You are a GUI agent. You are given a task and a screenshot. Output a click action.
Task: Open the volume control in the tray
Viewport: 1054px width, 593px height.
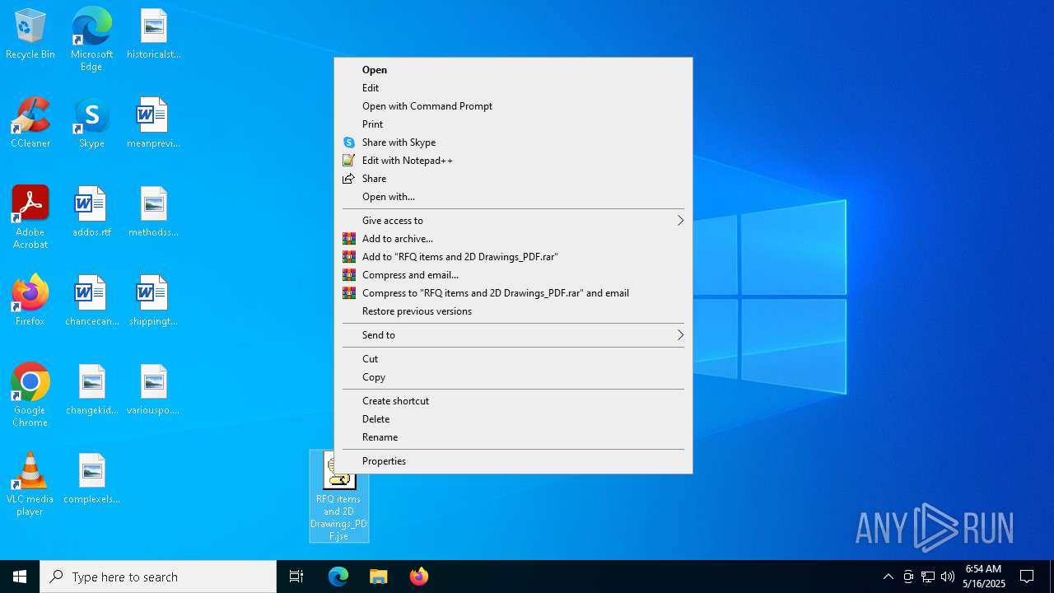tap(948, 577)
